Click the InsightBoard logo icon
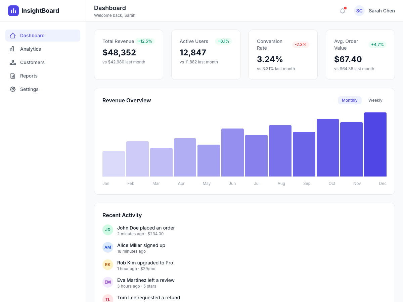 (x=13, y=11)
